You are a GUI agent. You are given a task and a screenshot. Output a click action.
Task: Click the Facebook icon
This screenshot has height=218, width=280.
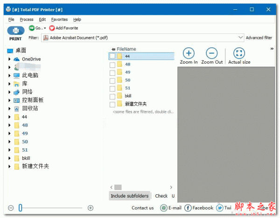[x=188, y=208]
